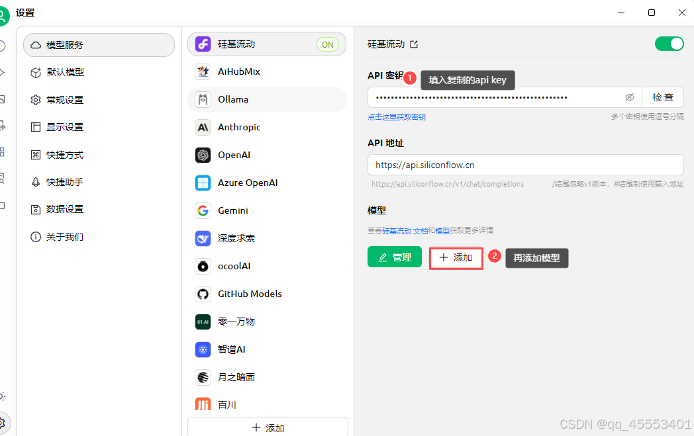
Task: Maximize the 设置 window
Action: pyautogui.click(x=652, y=13)
